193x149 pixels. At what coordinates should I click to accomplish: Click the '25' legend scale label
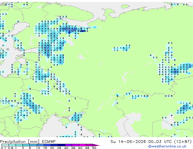59,148
